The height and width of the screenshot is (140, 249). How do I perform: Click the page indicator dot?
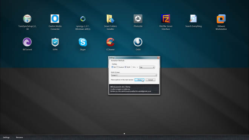coord(124,134)
